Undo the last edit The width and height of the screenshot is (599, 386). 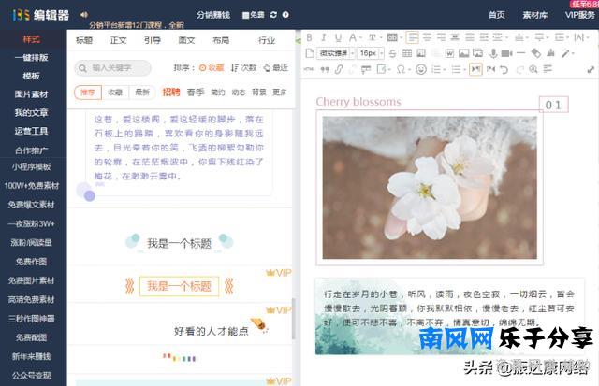(x=504, y=69)
